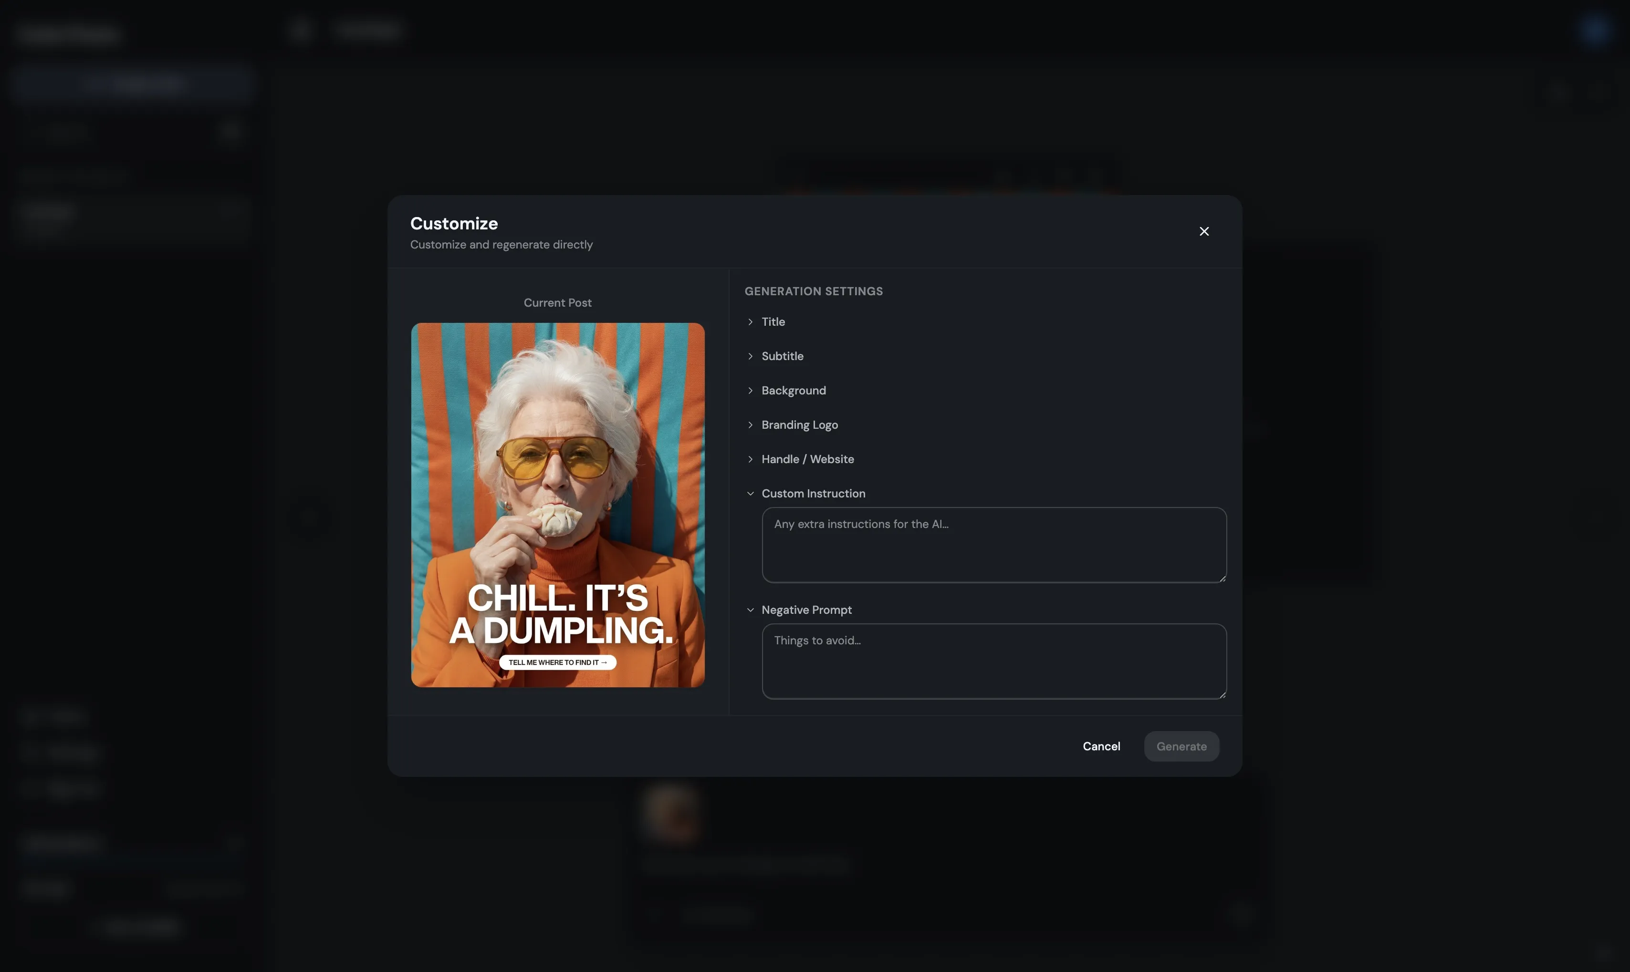1630x972 pixels.
Task: Click the sidebar toggle icon in the header
Action: pyautogui.click(x=301, y=30)
